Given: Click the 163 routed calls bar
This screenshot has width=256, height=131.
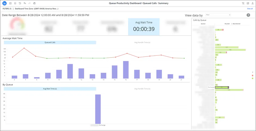Looking at the screenshot, I should pos(229,90).
